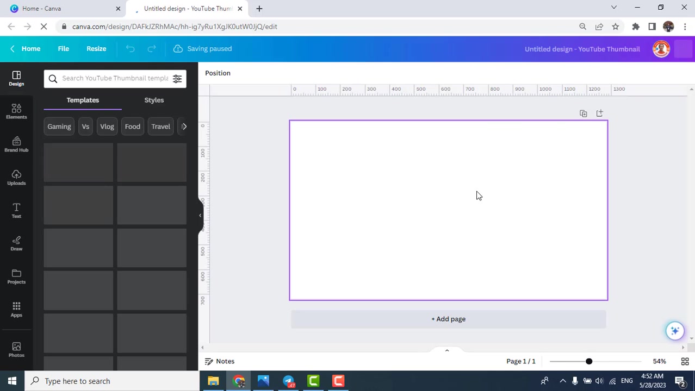The image size is (695, 391).
Task: Open the Photos panel
Action: point(16,350)
